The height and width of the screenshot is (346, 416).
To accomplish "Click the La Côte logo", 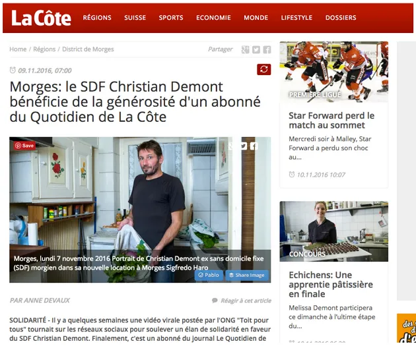I will pyautogui.click(x=41, y=18).
